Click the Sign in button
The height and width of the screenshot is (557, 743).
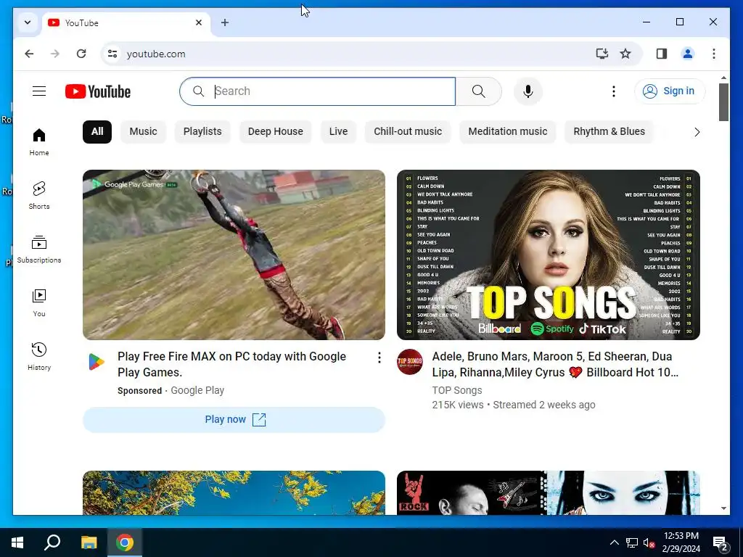coord(670,91)
